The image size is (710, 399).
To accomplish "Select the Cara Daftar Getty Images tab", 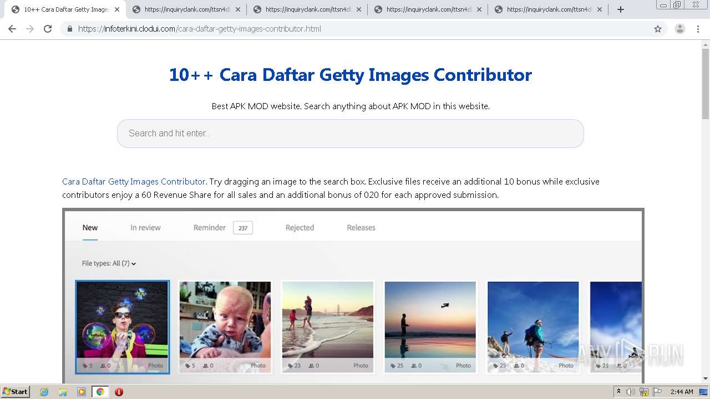I will [65, 9].
